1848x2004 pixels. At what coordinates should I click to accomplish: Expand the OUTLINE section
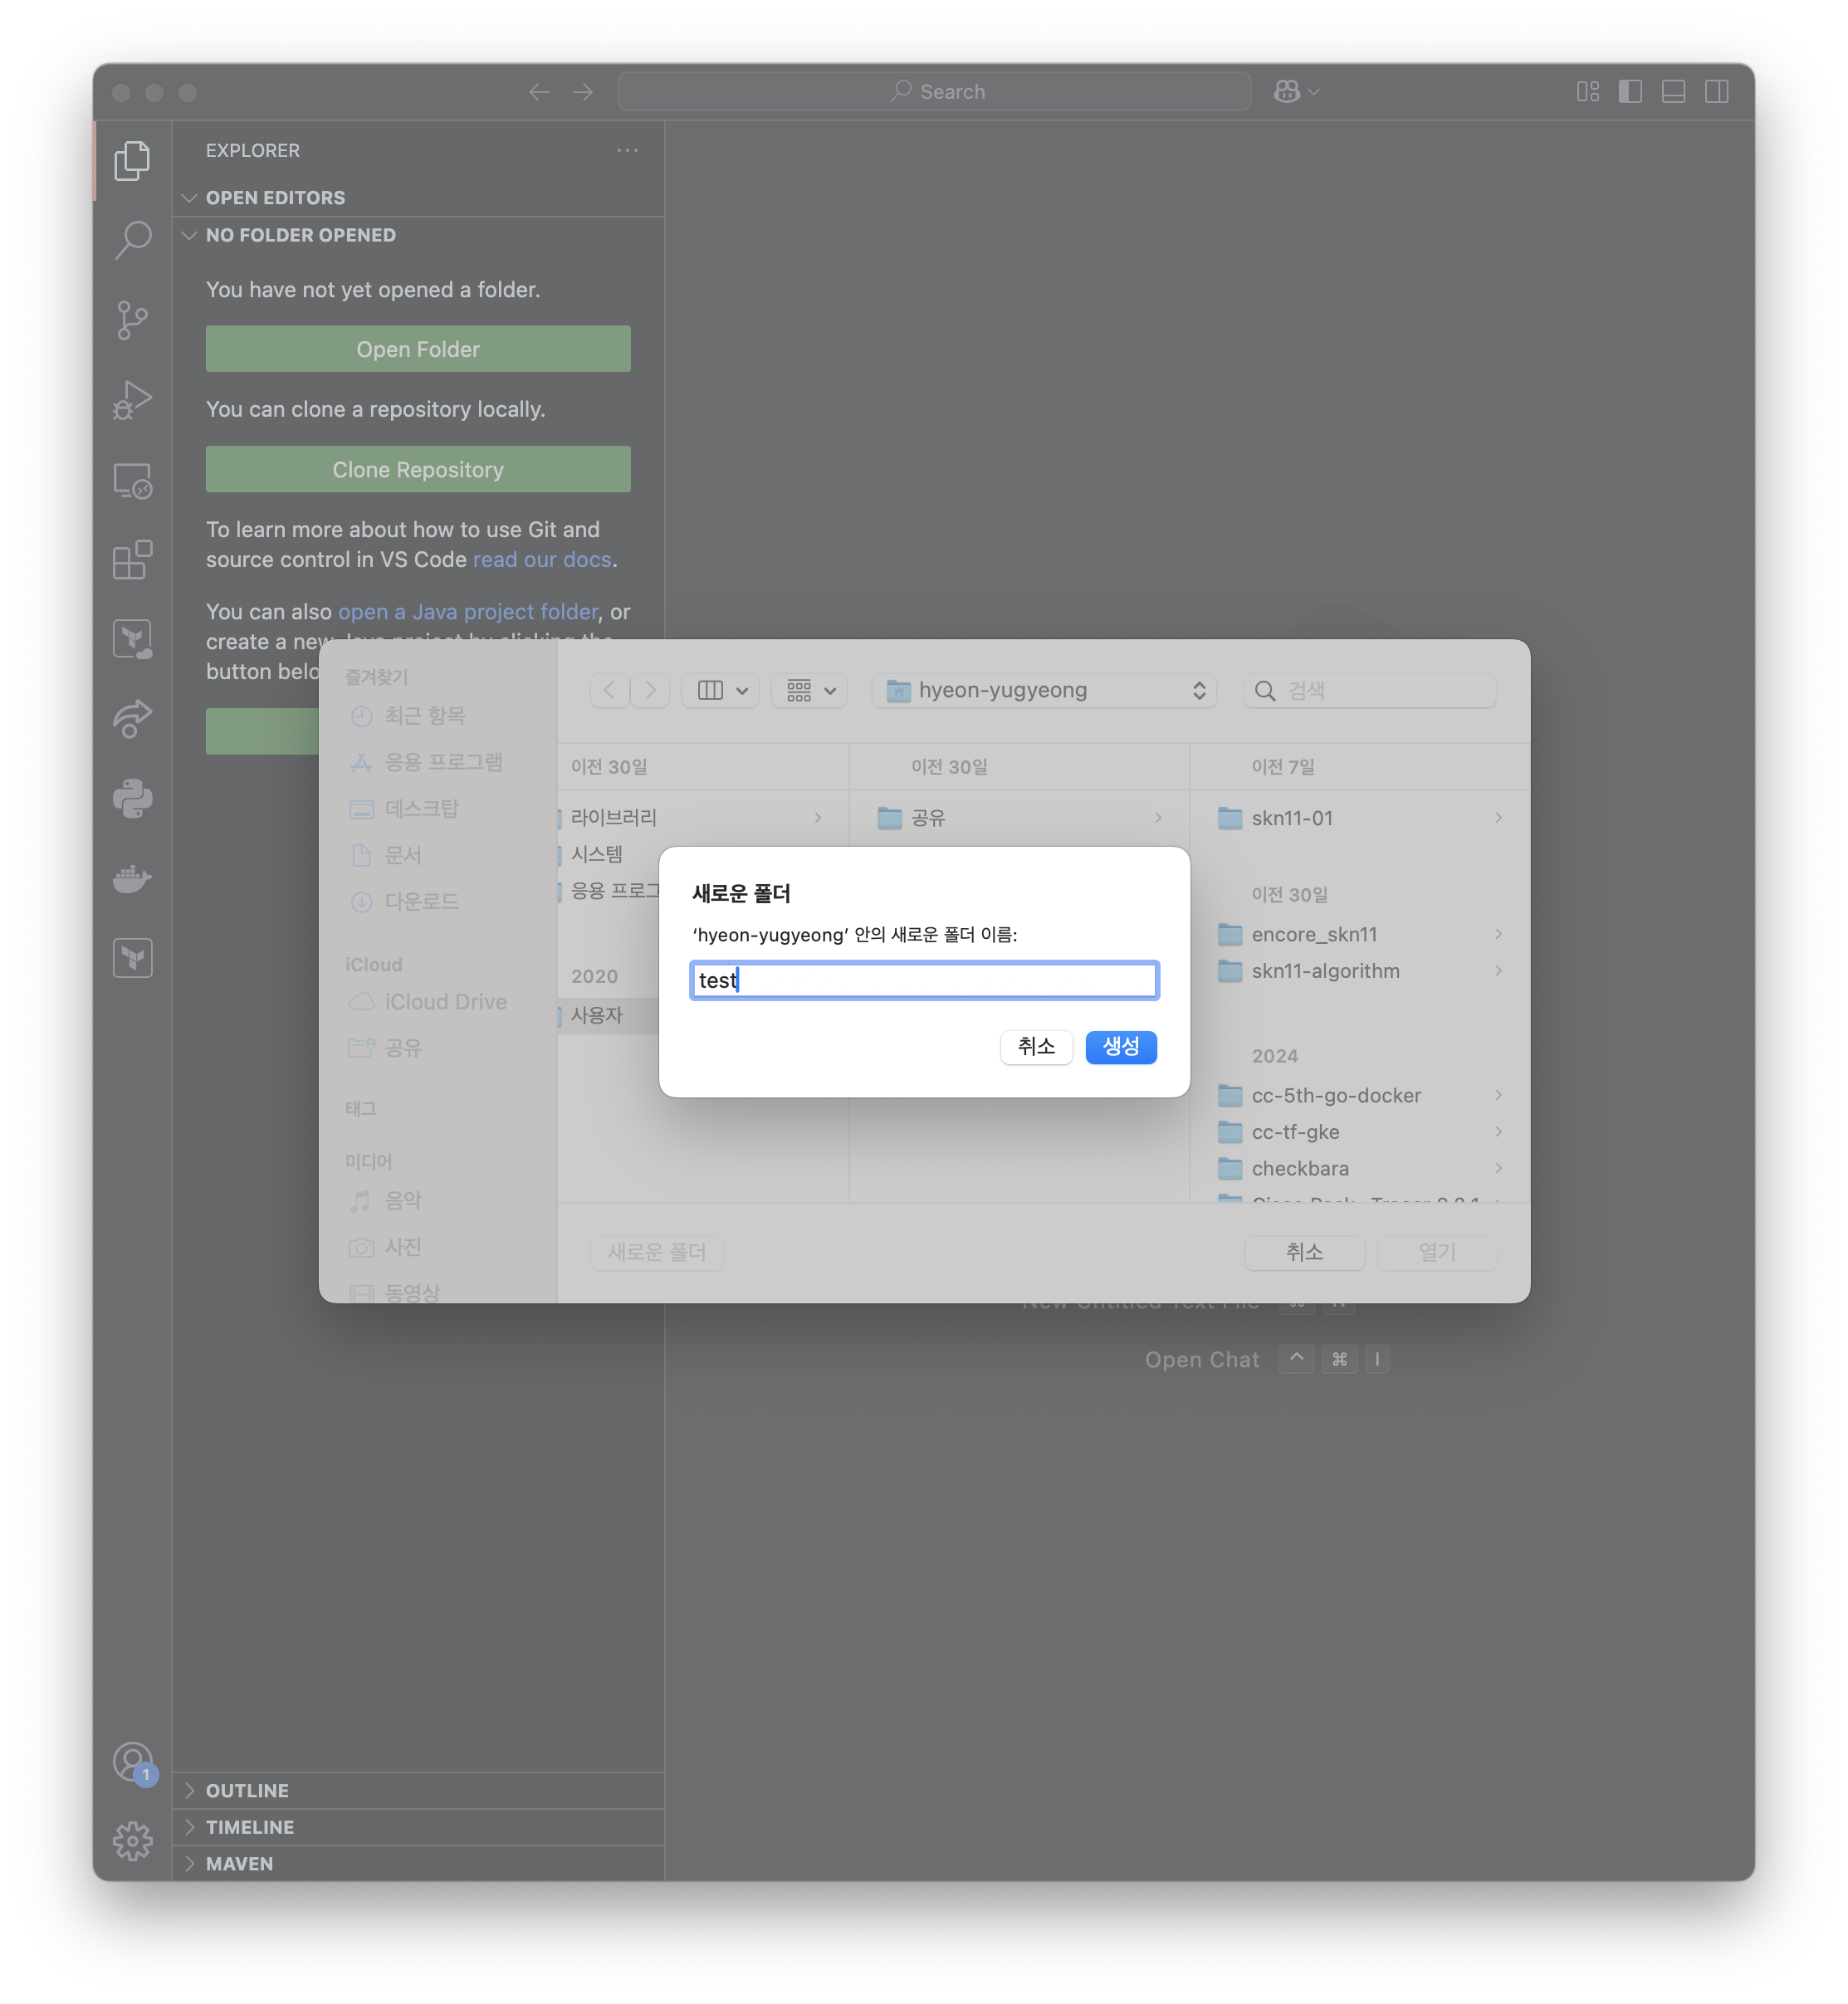pos(247,1790)
